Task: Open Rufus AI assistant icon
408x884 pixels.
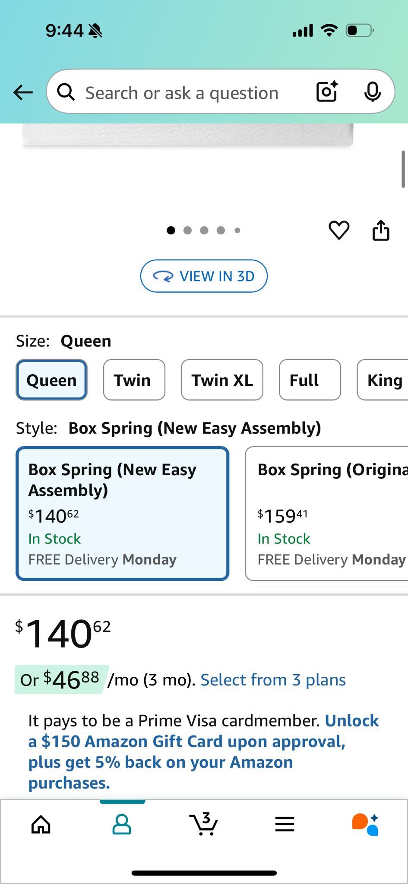Action: (365, 824)
